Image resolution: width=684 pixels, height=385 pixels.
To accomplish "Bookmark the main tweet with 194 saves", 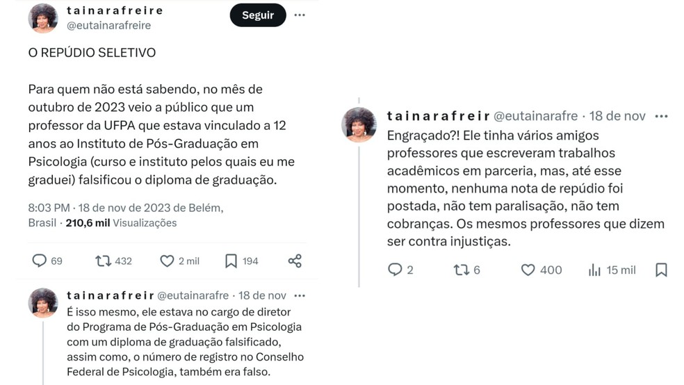I will [x=231, y=261].
